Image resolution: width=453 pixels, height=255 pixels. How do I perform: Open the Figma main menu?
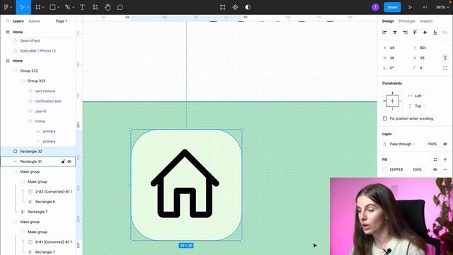point(6,7)
